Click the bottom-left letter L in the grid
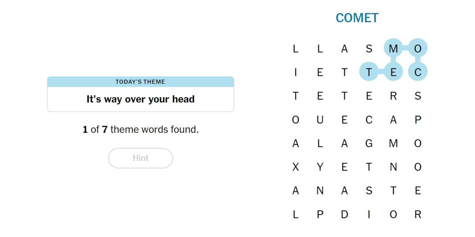The height and width of the screenshot is (237, 475). (295, 214)
